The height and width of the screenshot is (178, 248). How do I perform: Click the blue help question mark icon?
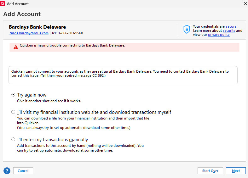point(7,171)
